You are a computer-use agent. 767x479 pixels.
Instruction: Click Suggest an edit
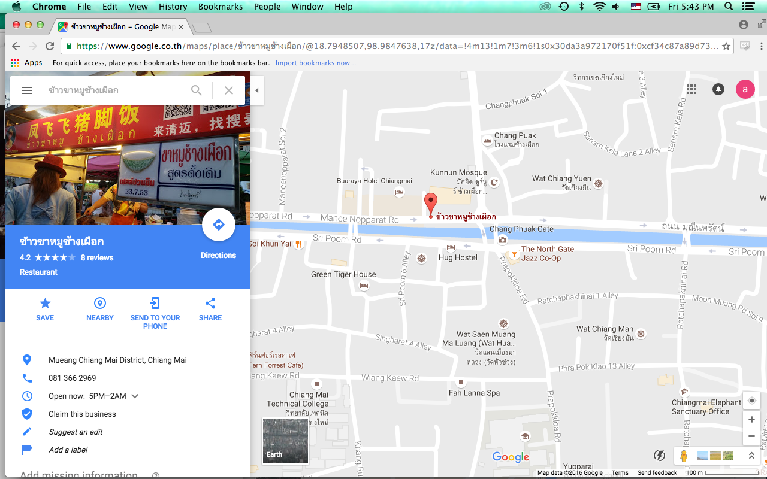point(76,432)
